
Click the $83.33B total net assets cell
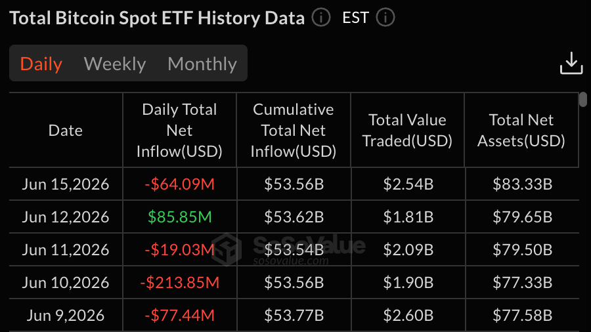point(523,184)
